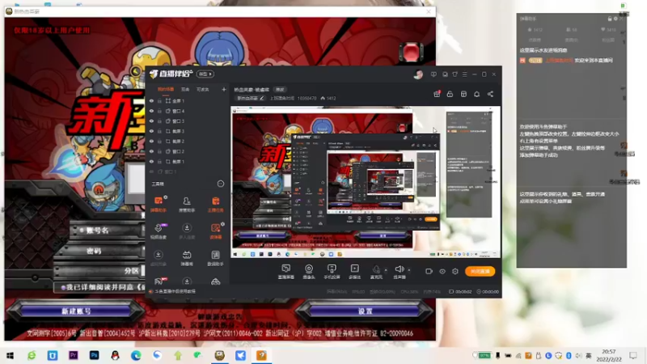This screenshot has height=364, width=647.
Task: Open QQ penguin from the taskbar
Action: (x=115, y=355)
